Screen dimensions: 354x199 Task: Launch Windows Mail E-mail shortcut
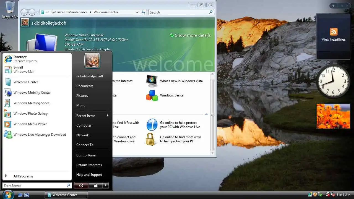coord(37,69)
